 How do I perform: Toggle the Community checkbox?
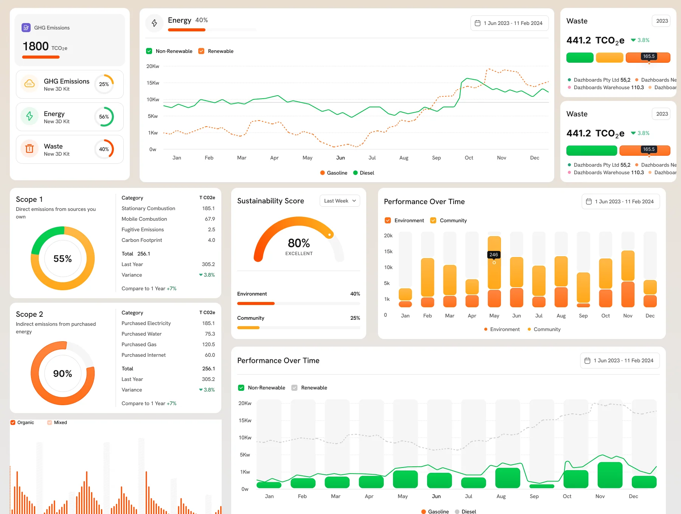tap(433, 220)
